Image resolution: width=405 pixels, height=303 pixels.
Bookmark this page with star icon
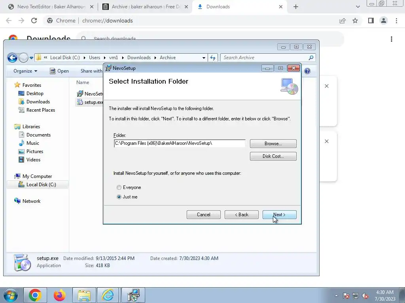[355, 21]
